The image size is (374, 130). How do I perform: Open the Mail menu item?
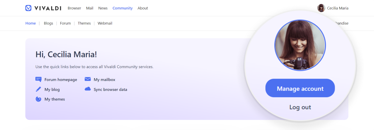click(x=90, y=8)
